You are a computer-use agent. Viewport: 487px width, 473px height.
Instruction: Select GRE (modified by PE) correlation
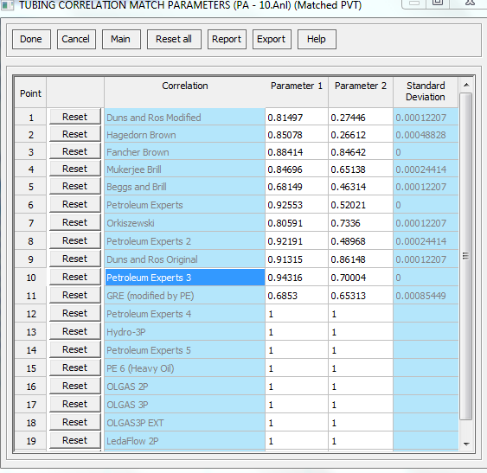coord(185,296)
